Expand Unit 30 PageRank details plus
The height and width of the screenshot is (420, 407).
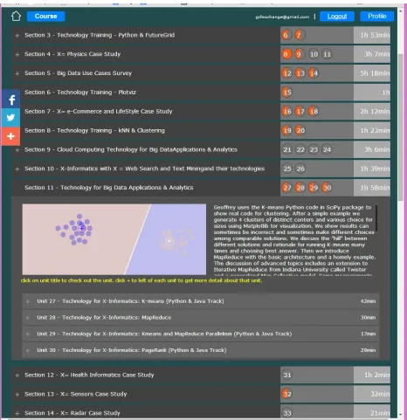pos(28,350)
